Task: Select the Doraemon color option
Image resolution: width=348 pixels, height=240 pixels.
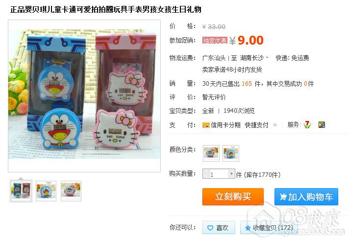Action: [x=231, y=153]
